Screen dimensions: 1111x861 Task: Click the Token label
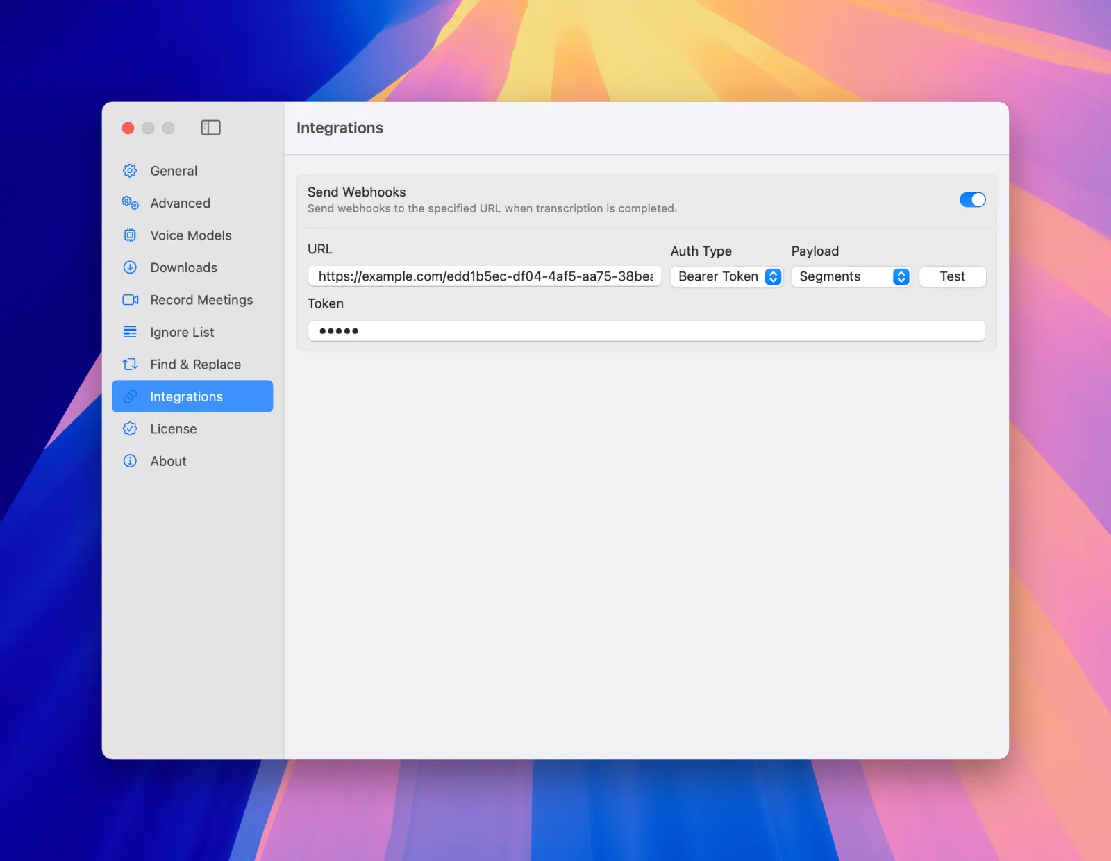pyautogui.click(x=326, y=303)
